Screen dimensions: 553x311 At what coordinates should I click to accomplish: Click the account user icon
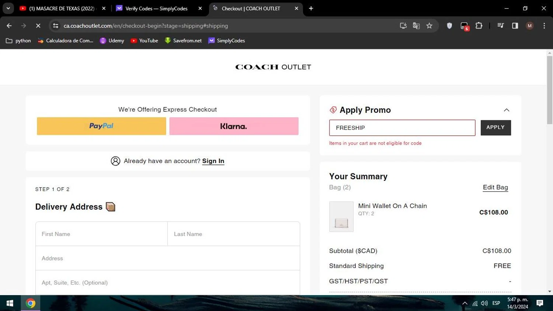(x=115, y=161)
